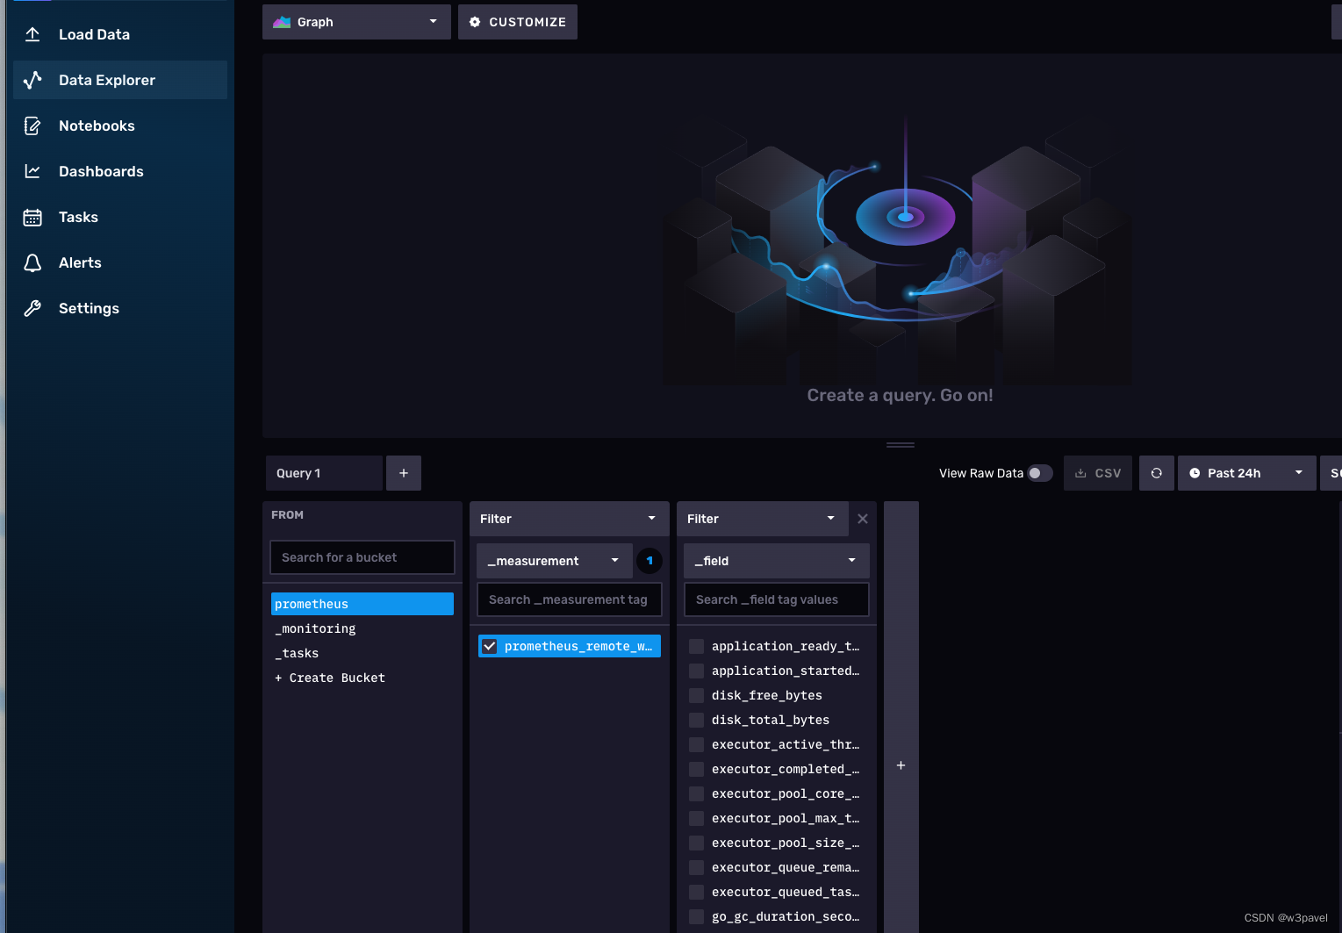The image size is (1342, 933).
Task: Uncheck the prometheus_remote_w measurement
Action: (491, 645)
